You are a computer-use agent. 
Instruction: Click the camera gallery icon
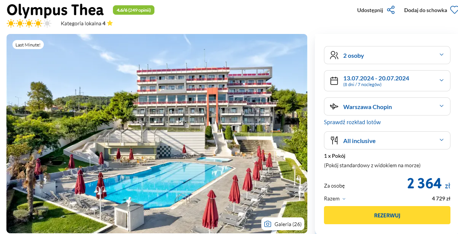tap(268, 224)
